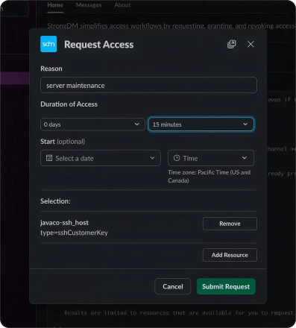
Task: Switch to the Messages tab
Action: 89,5
